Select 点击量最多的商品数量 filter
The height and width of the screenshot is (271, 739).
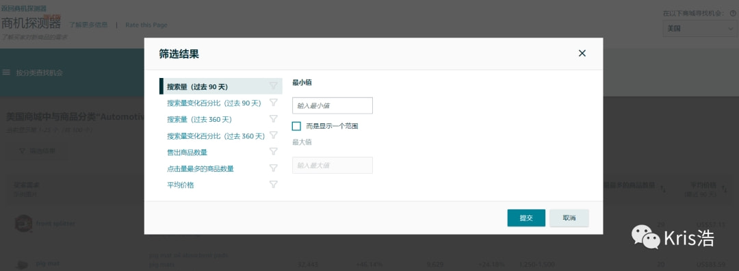[200, 169]
